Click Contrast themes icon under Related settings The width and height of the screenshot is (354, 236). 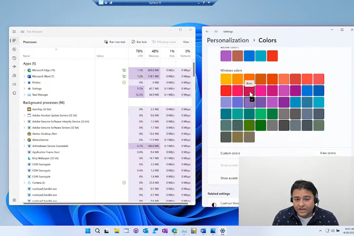point(214,204)
